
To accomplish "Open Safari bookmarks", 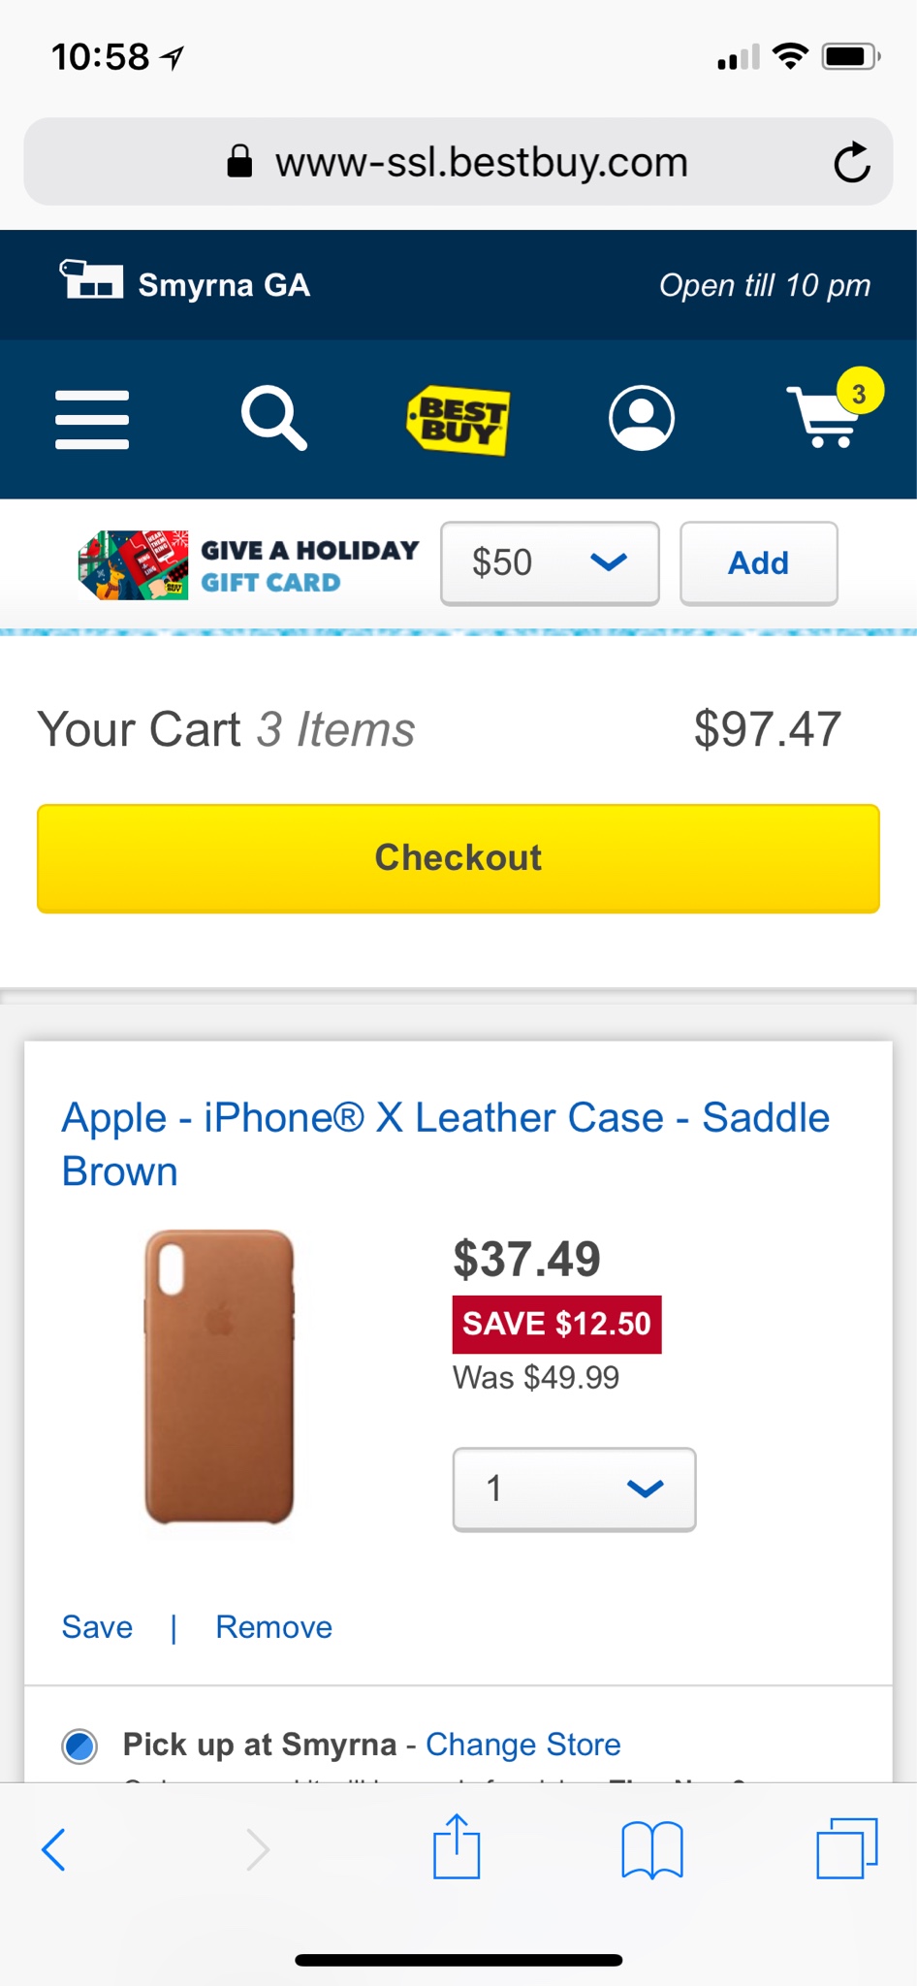I will point(651,1848).
